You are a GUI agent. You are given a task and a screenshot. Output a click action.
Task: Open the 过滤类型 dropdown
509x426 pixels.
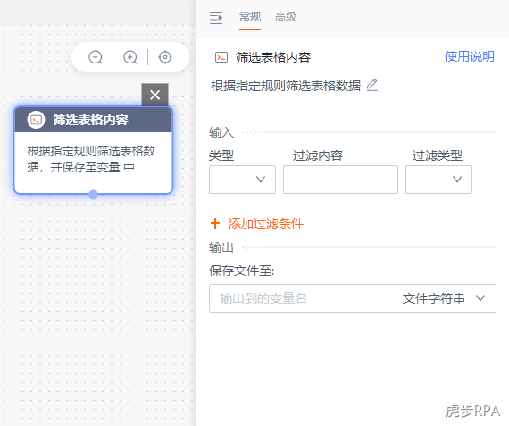click(x=438, y=180)
